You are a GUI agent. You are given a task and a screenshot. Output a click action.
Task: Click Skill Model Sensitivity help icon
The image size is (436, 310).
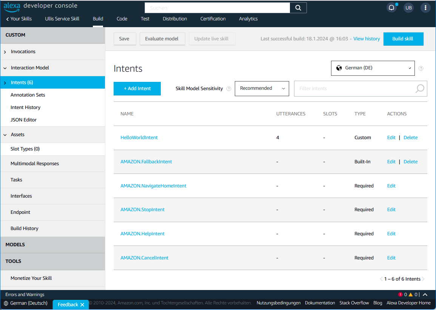point(229,89)
